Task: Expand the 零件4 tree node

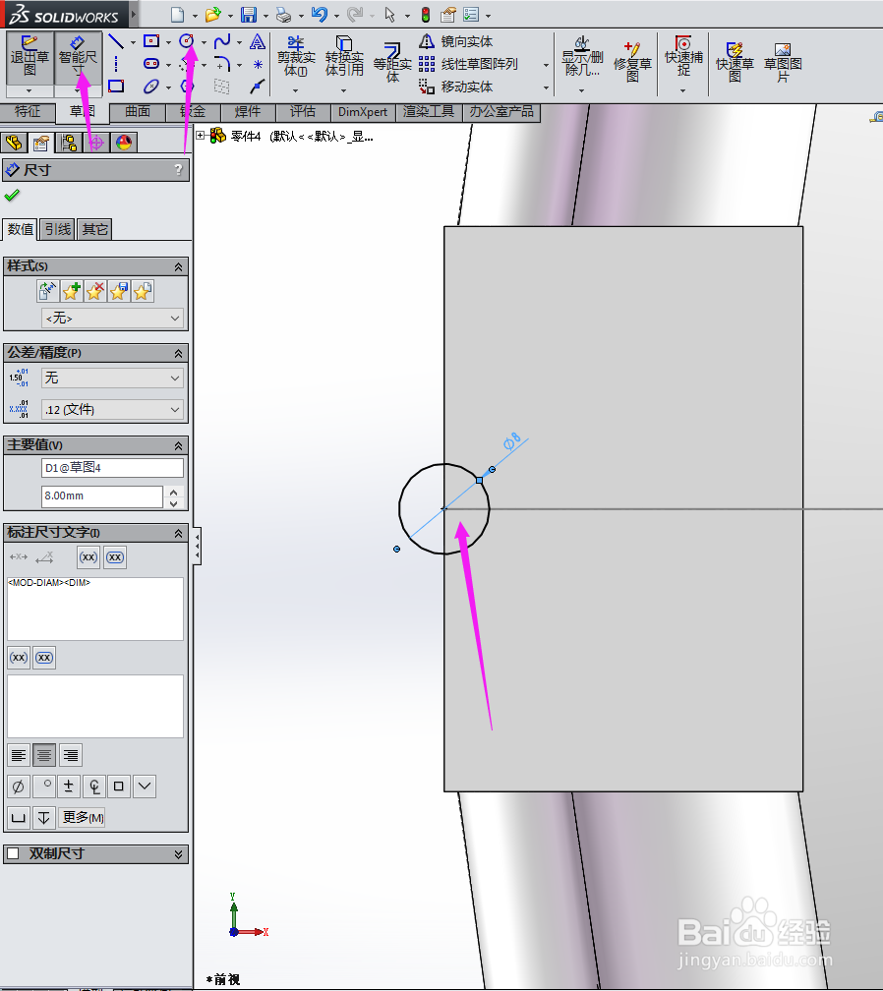Action: coord(201,136)
